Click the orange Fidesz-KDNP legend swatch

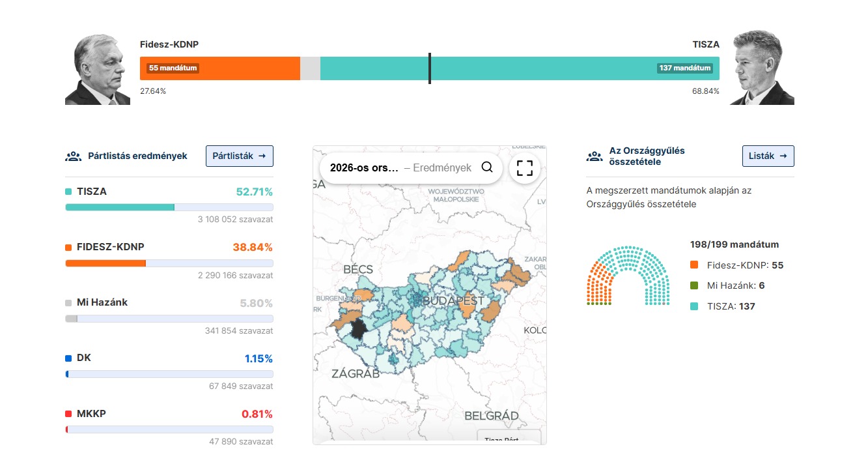point(694,265)
